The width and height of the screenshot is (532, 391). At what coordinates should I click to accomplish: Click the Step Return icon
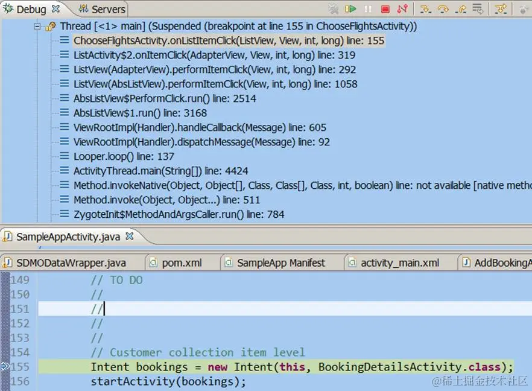tap(460, 9)
